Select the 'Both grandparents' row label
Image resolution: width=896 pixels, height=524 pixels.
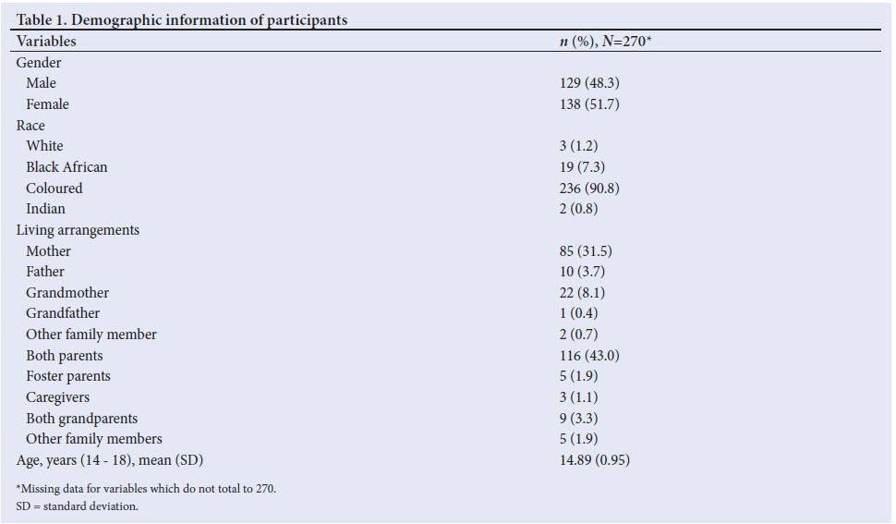[x=82, y=418]
